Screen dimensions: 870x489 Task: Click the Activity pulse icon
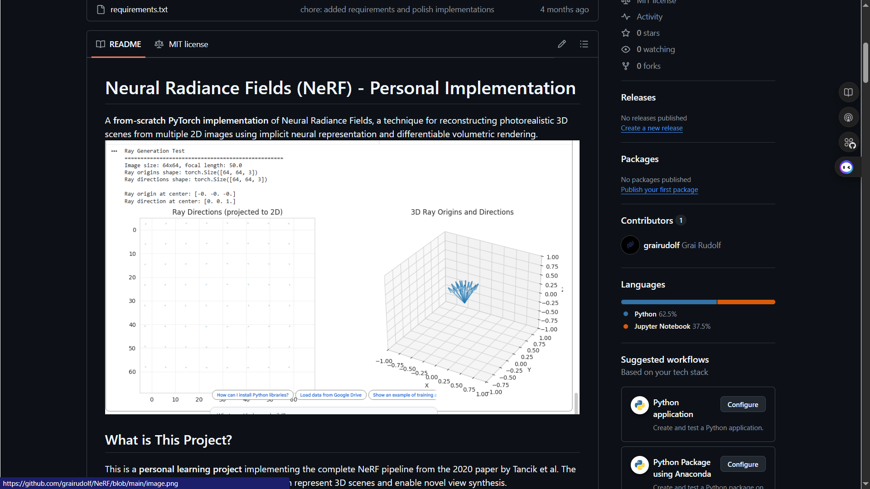pyautogui.click(x=626, y=17)
